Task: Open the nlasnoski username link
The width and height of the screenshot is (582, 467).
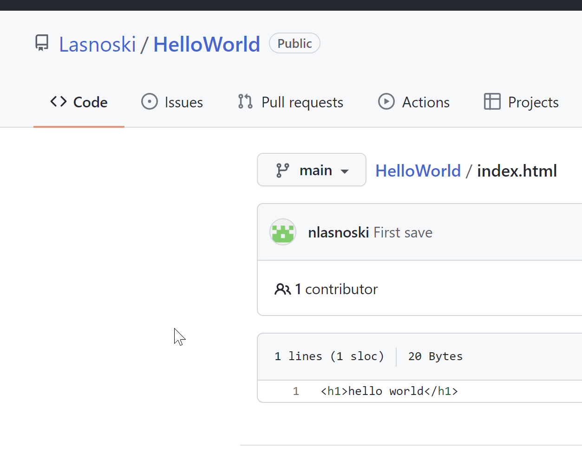Action: [338, 232]
